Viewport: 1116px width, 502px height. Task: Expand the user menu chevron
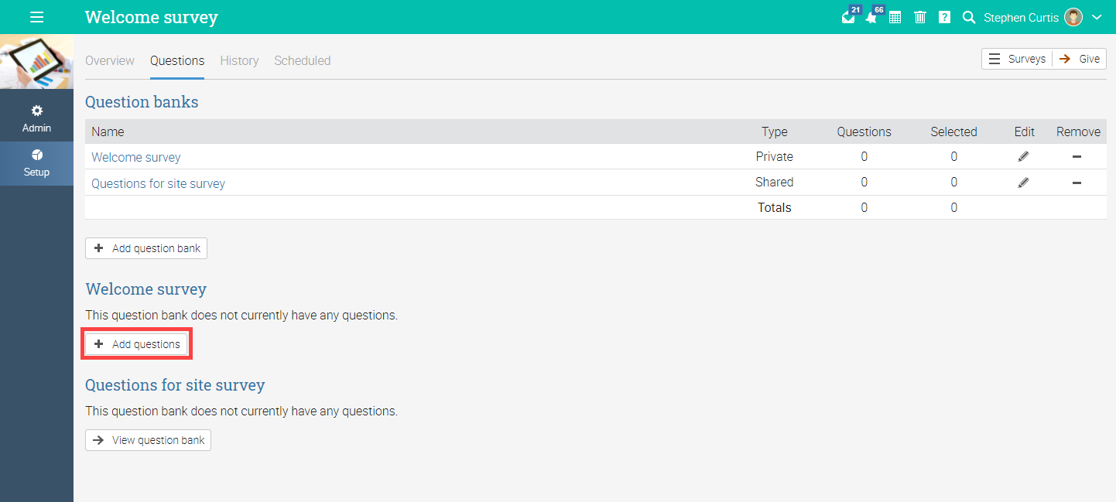pyautogui.click(x=1096, y=17)
